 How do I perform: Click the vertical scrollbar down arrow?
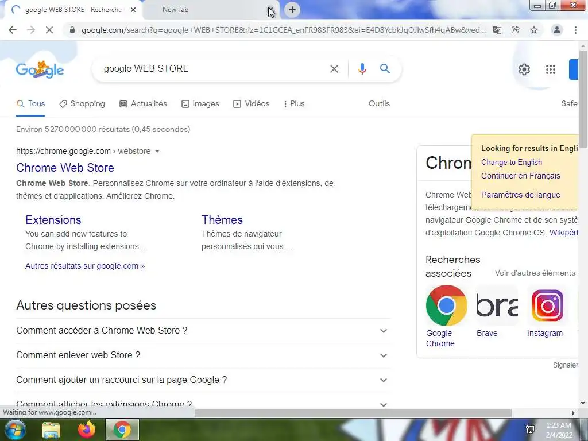tap(583, 404)
